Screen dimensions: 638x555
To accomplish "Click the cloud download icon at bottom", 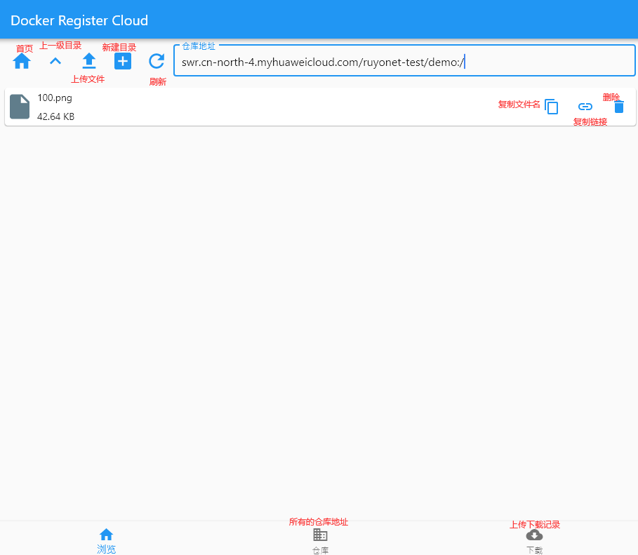I will point(534,535).
